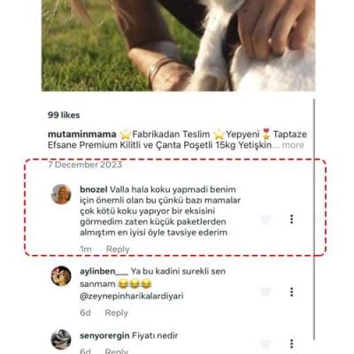
Task: Open bnozel's profile picture
Action: [61, 195]
